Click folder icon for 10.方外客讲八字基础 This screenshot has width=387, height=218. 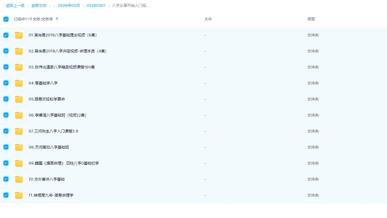(x=19, y=179)
